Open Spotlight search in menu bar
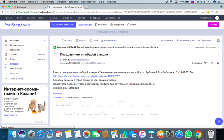Screen dimensions: 224x140 pyautogui.click(x=209, y=2)
